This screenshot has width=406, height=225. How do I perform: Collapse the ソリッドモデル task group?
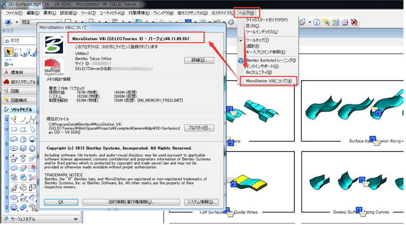(20, 109)
